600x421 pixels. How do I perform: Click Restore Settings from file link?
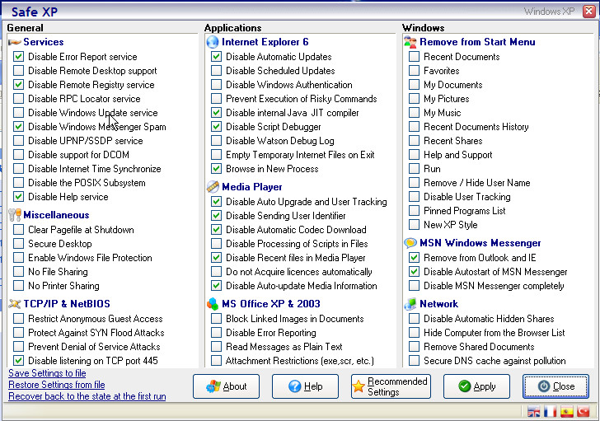(57, 385)
